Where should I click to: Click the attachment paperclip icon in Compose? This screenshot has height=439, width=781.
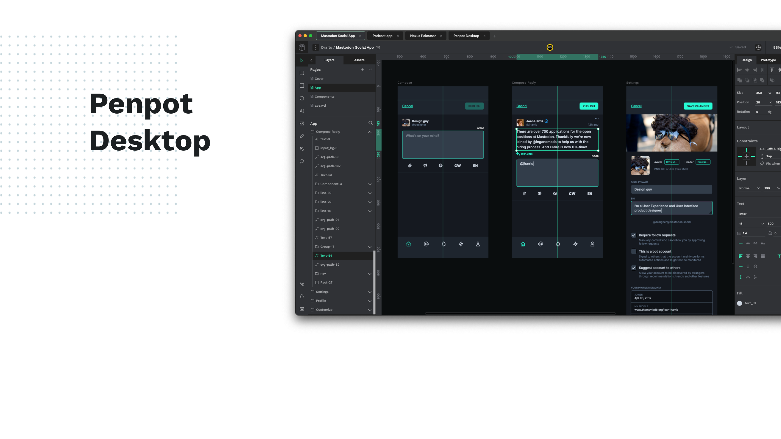[410, 165]
